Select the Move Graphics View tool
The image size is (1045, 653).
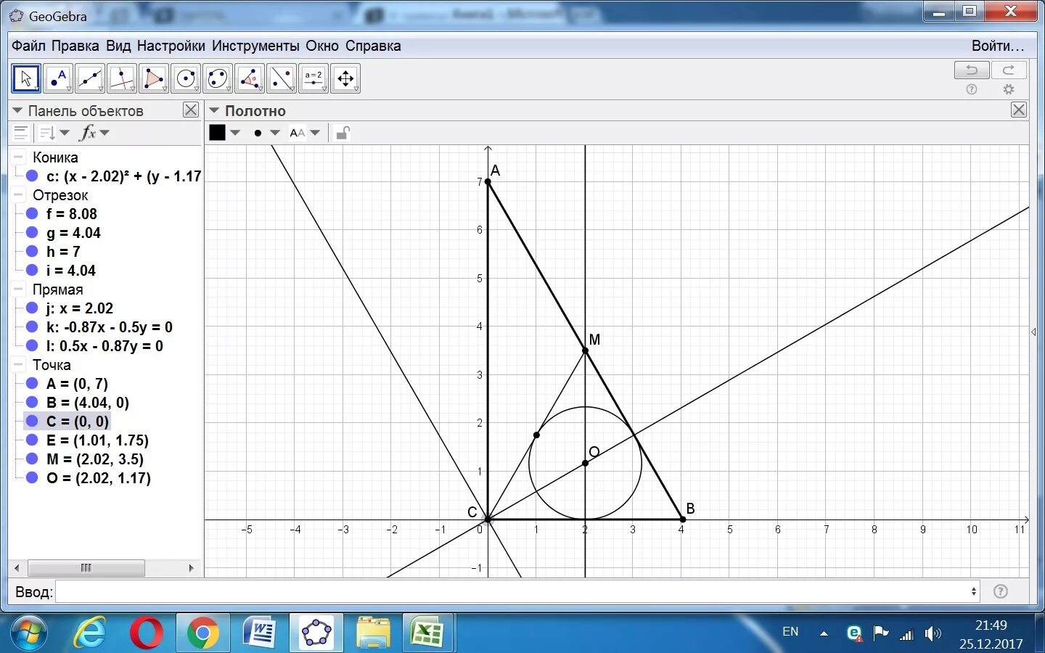(x=345, y=78)
